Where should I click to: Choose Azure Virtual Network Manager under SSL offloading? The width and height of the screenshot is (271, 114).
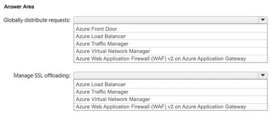coord(170,99)
